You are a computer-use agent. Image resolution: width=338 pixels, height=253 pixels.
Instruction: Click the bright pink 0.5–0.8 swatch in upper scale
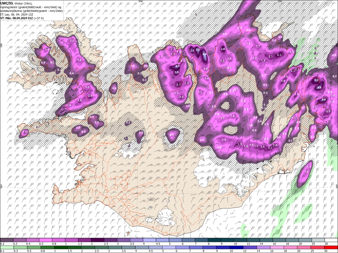[x=46, y=240]
